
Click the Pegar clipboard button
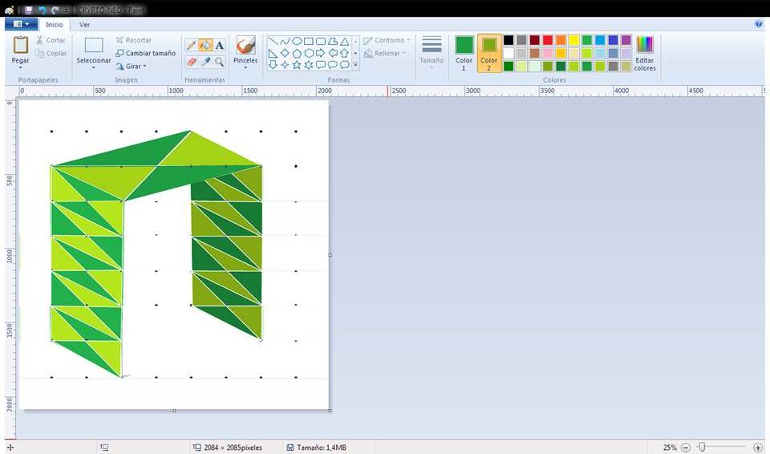pyautogui.click(x=20, y=49)
